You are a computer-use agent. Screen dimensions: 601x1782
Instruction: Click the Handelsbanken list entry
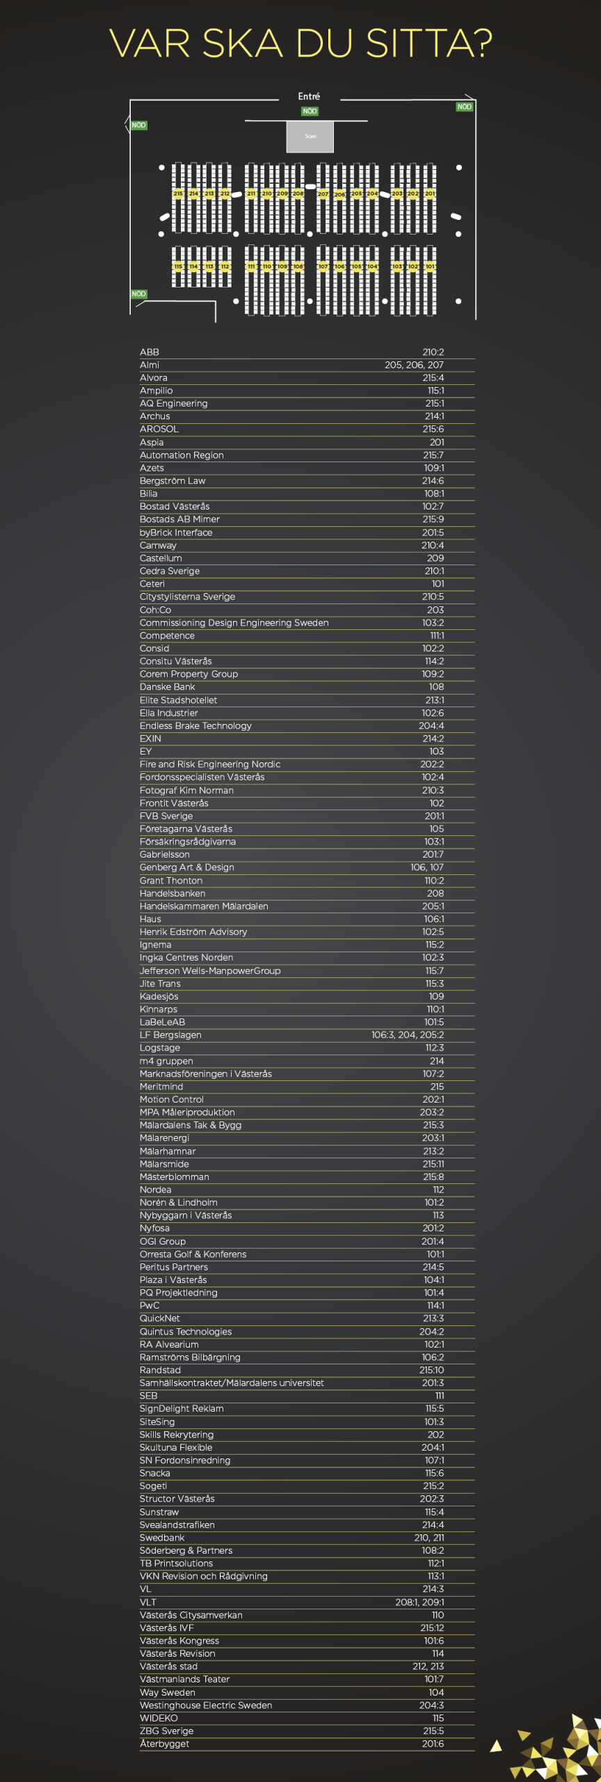pyautogui.click(x=307, y=893)
